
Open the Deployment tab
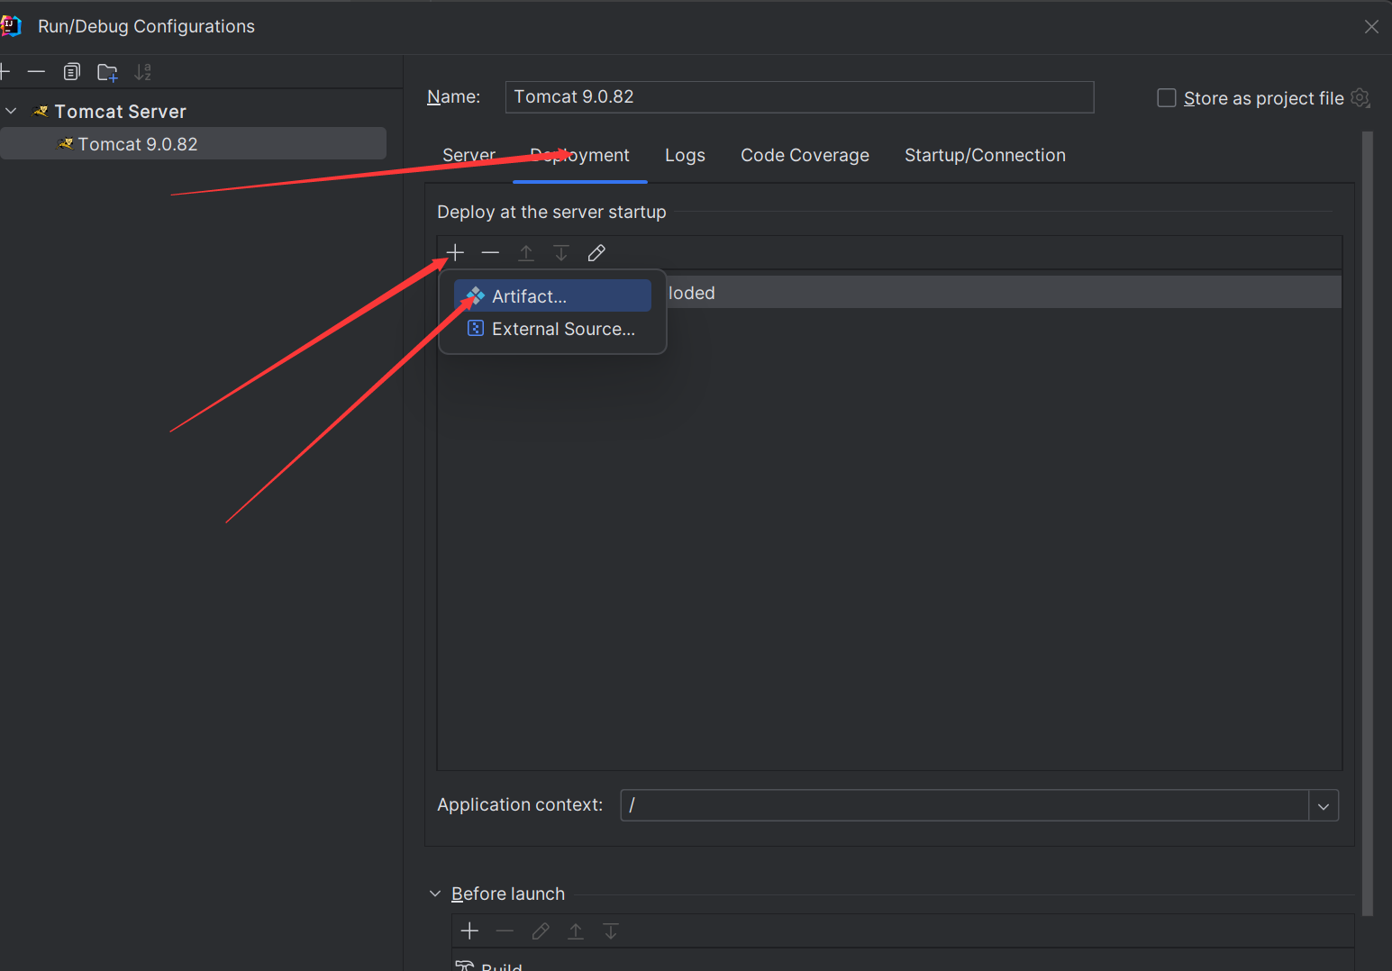tap(579, 155)
